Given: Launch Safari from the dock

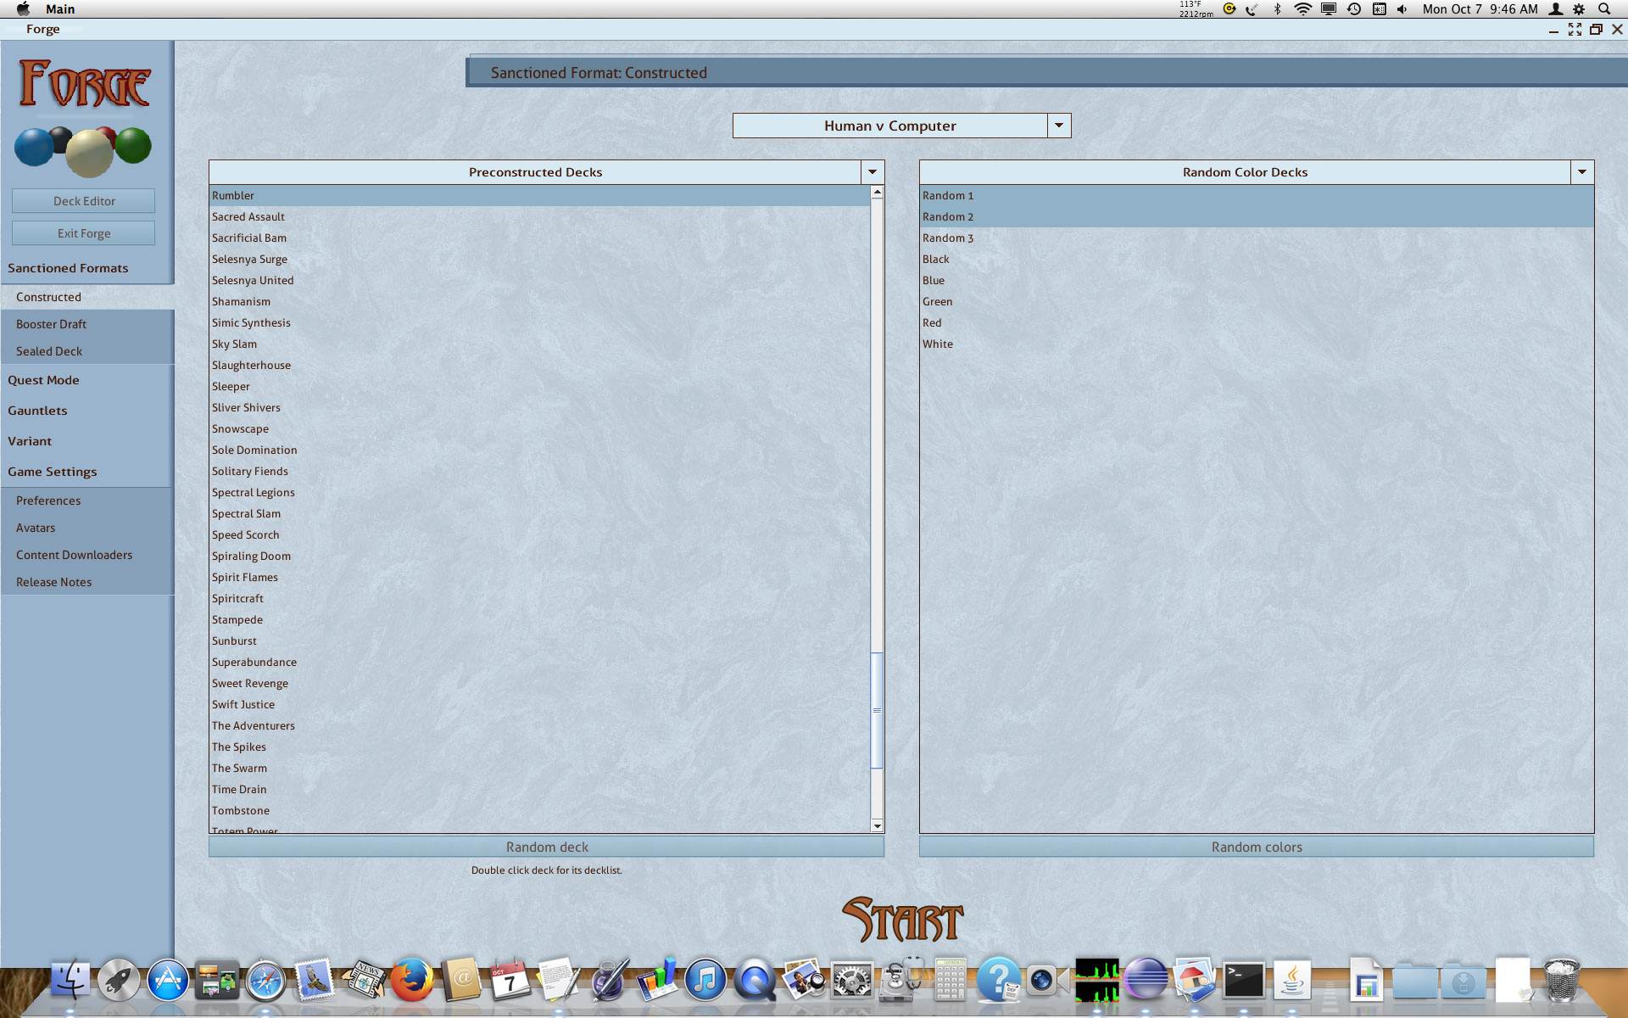Looking at the screenshot, I should pos(265,982).
